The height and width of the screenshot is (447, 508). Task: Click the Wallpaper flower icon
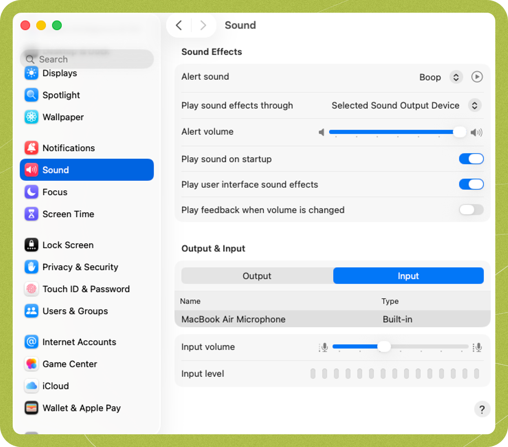[x=31, y=117]
